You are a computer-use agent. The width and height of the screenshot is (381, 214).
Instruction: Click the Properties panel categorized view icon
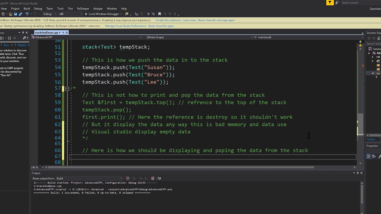tap(369, 156)
